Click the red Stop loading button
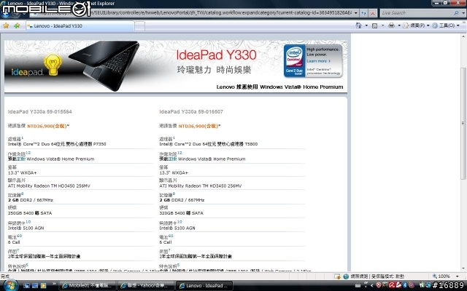This screenshot has height=291, width=467. 373,13
